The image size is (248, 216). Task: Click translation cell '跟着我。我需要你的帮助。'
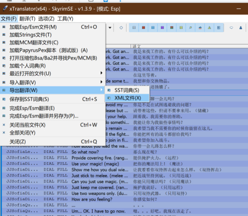158,117
